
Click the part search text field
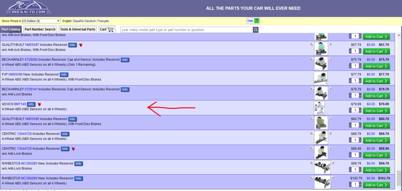[187, 30]
